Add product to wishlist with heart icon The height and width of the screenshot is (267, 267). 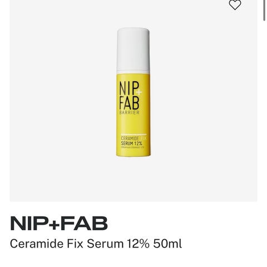tap(235, 4)
